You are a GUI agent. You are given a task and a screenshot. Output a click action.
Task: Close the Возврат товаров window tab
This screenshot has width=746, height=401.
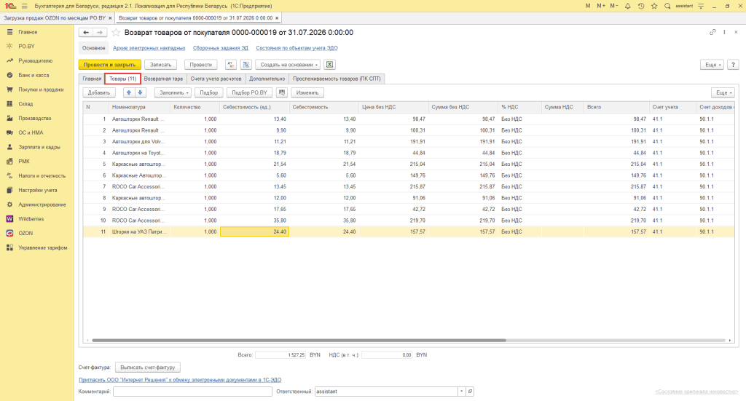pos(277,18)
